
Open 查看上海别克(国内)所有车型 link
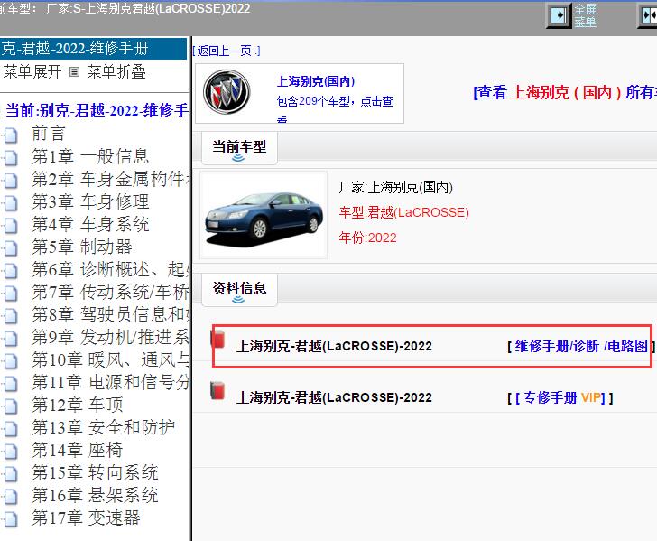tap(565, 92)
